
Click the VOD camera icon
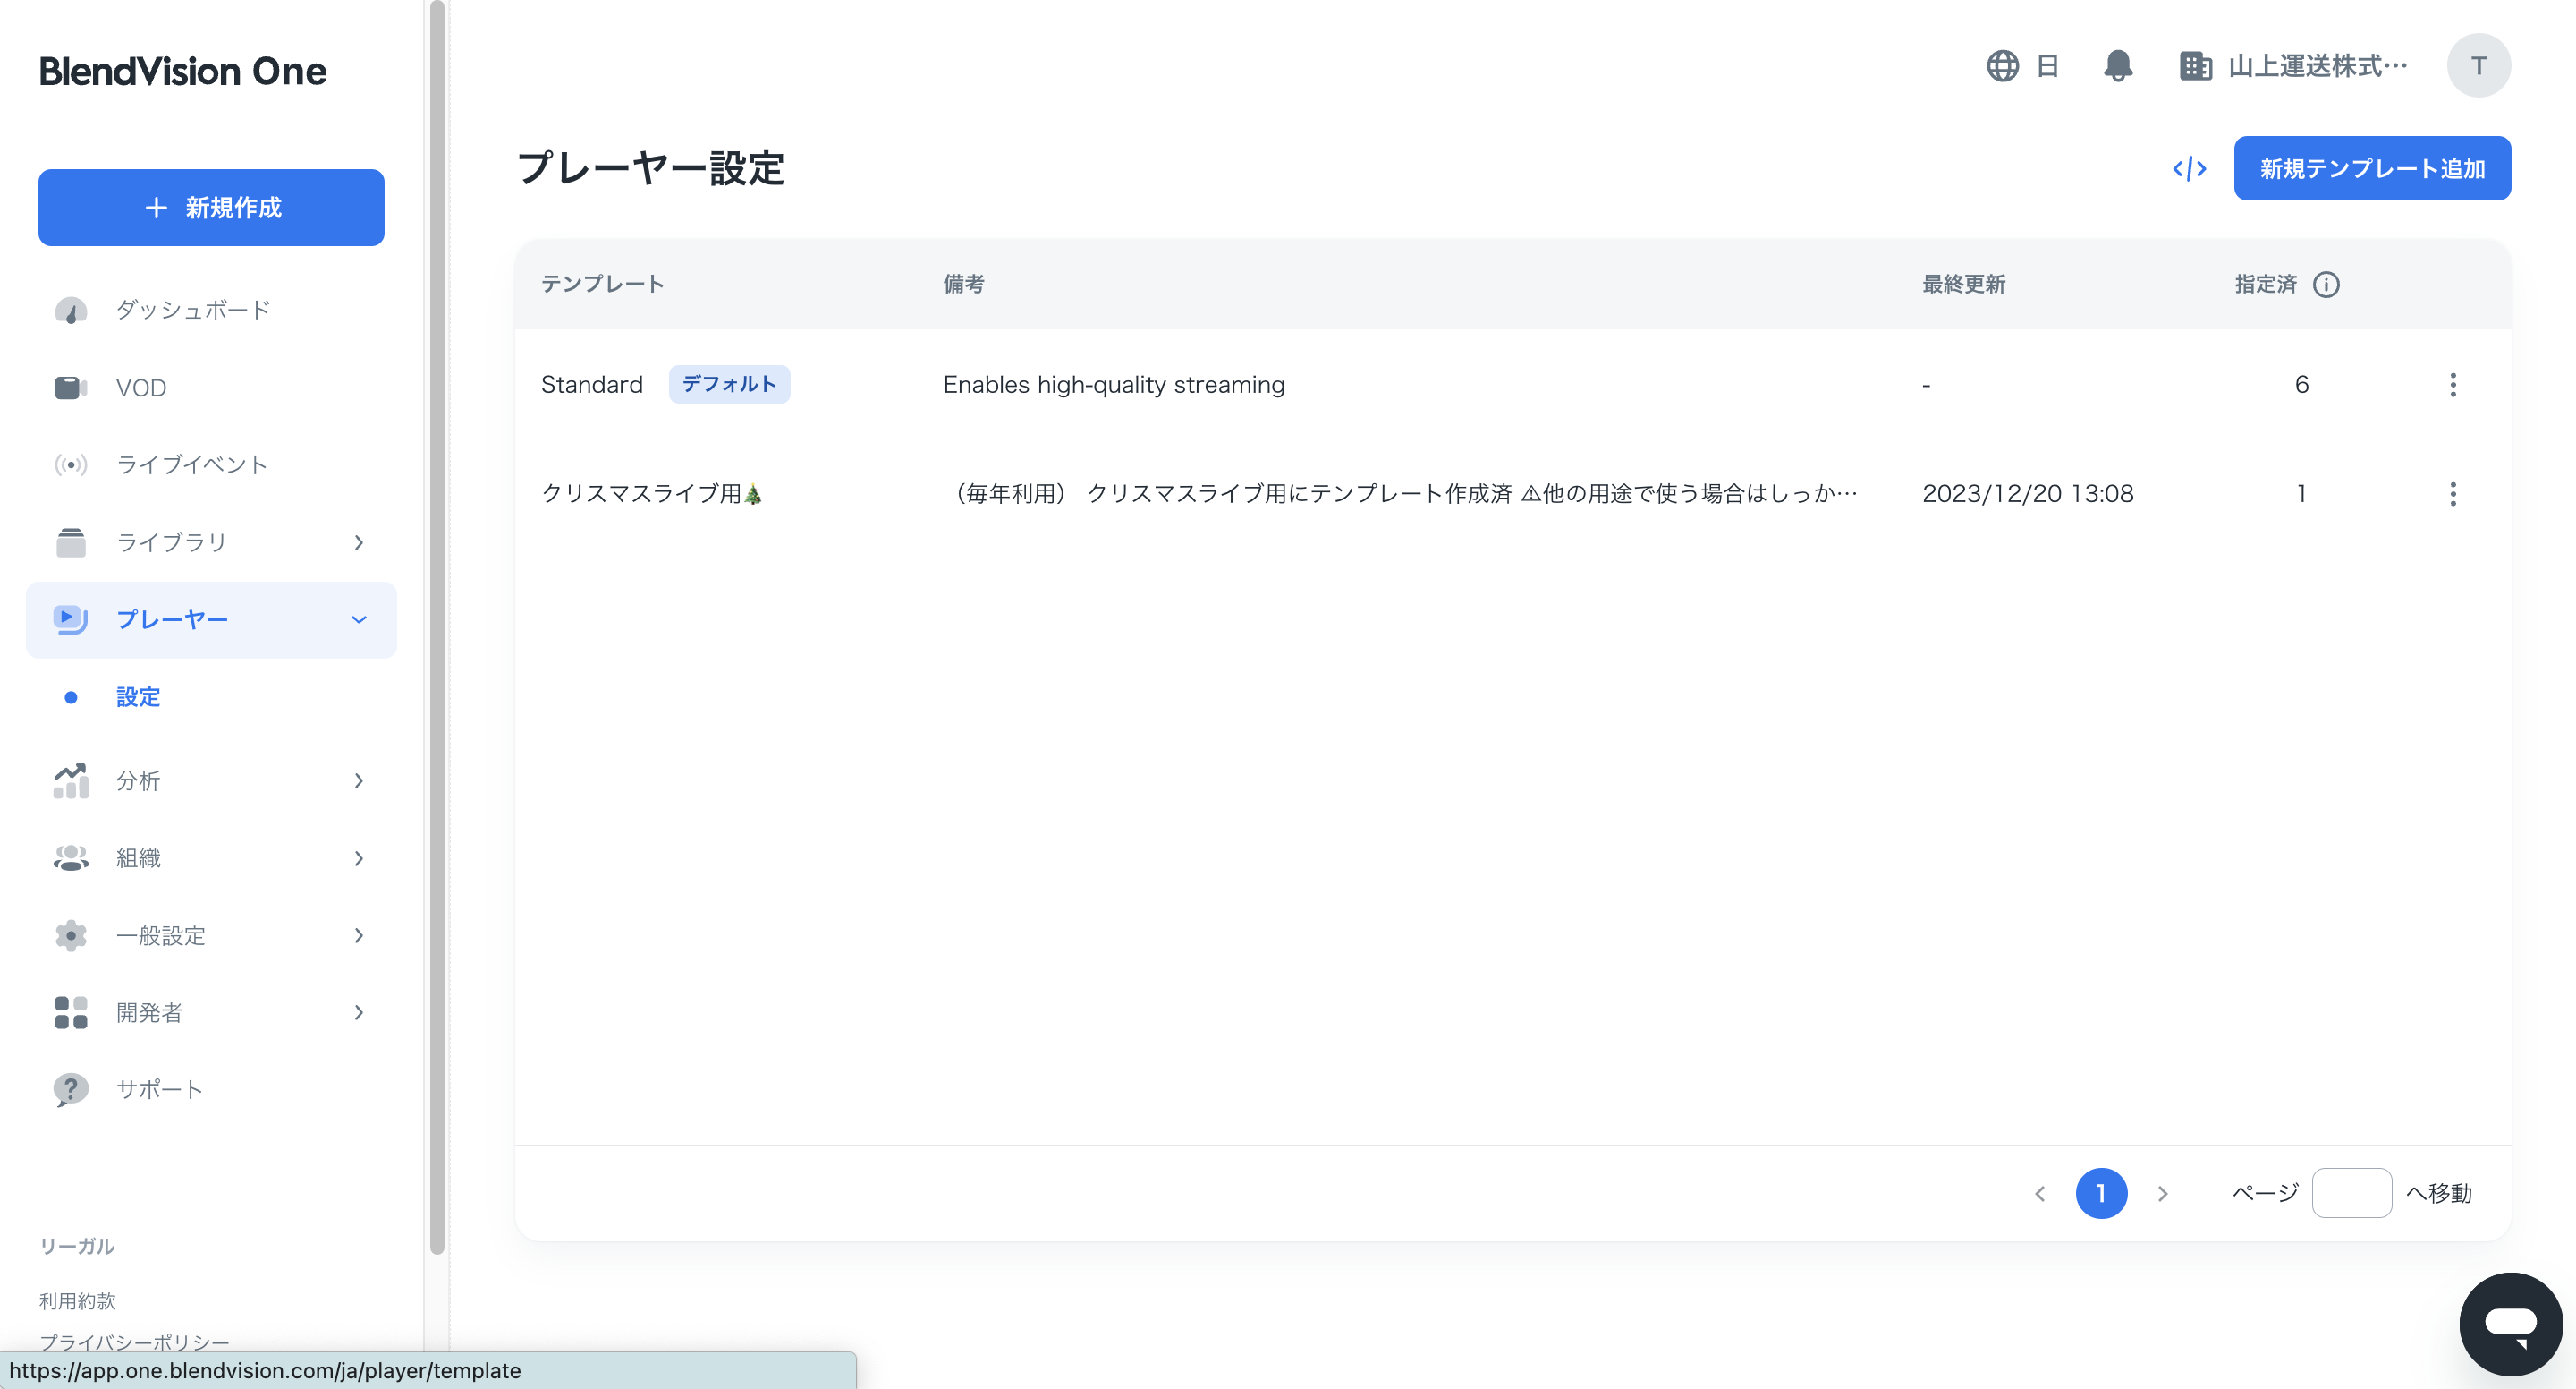click(x=70, y=388)
